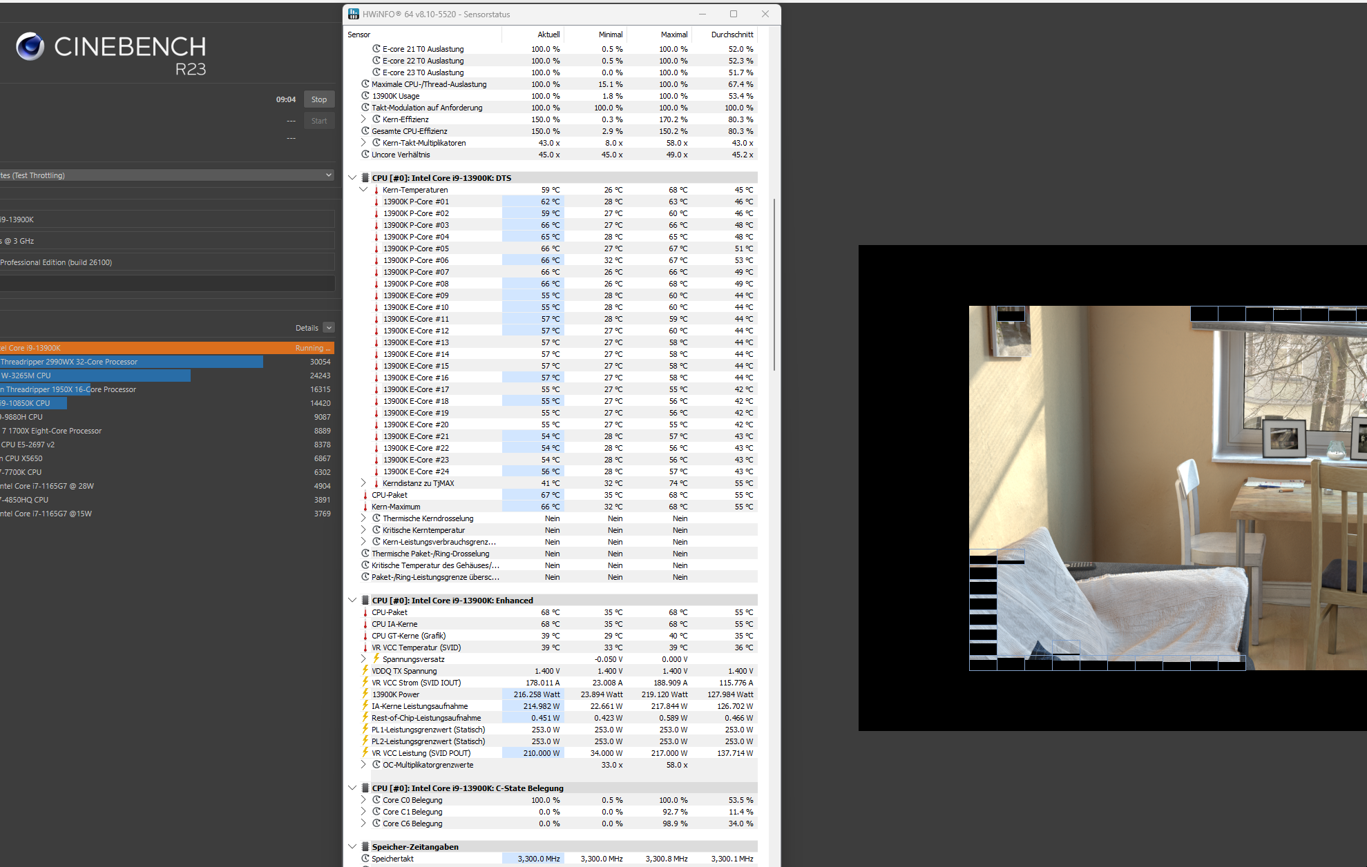The image size is (1367, 867).
Task: Open the Test Throttling selection dropdown
Action: click(x=327, y=175)
